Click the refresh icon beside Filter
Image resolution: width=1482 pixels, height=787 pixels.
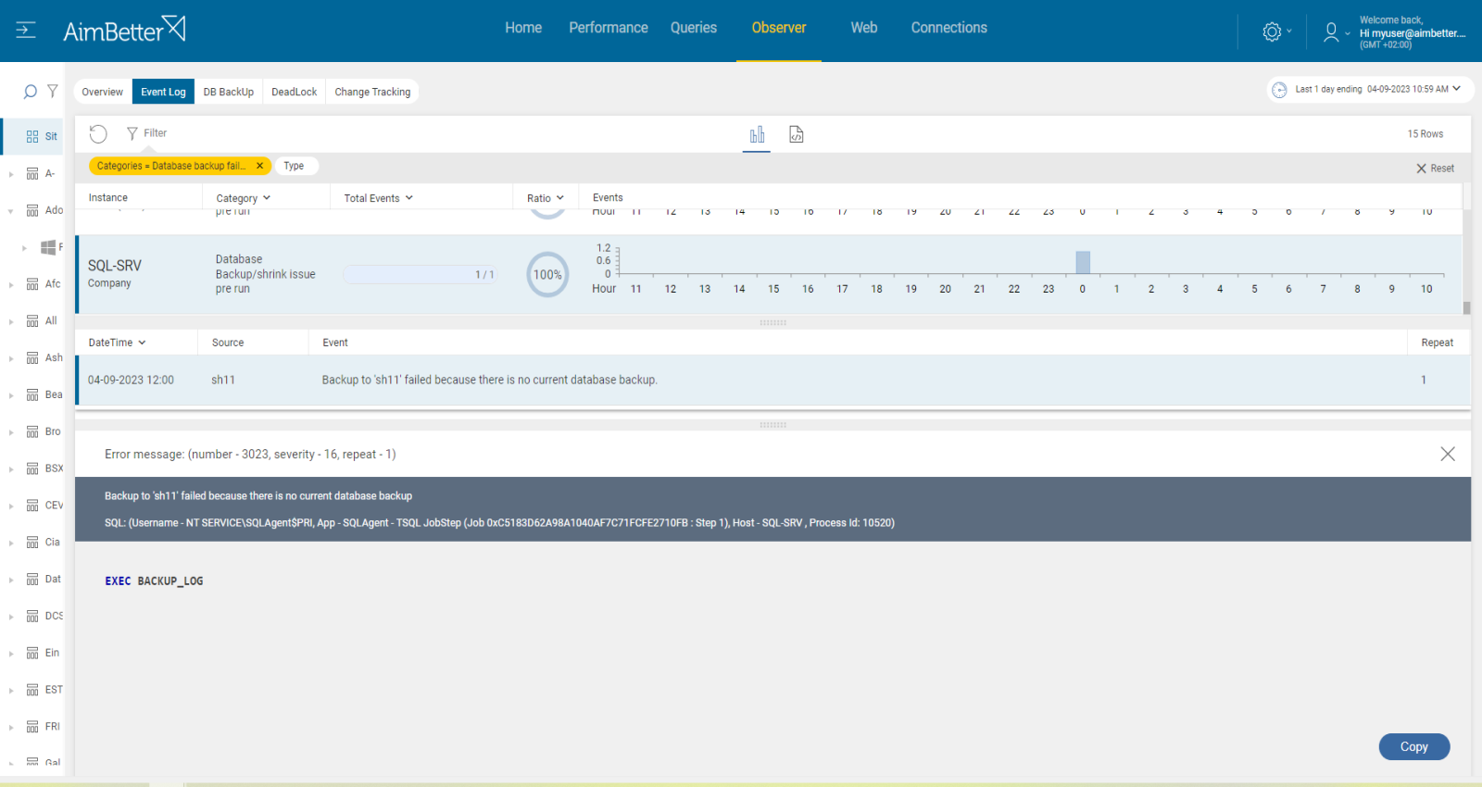click(98, 134)
